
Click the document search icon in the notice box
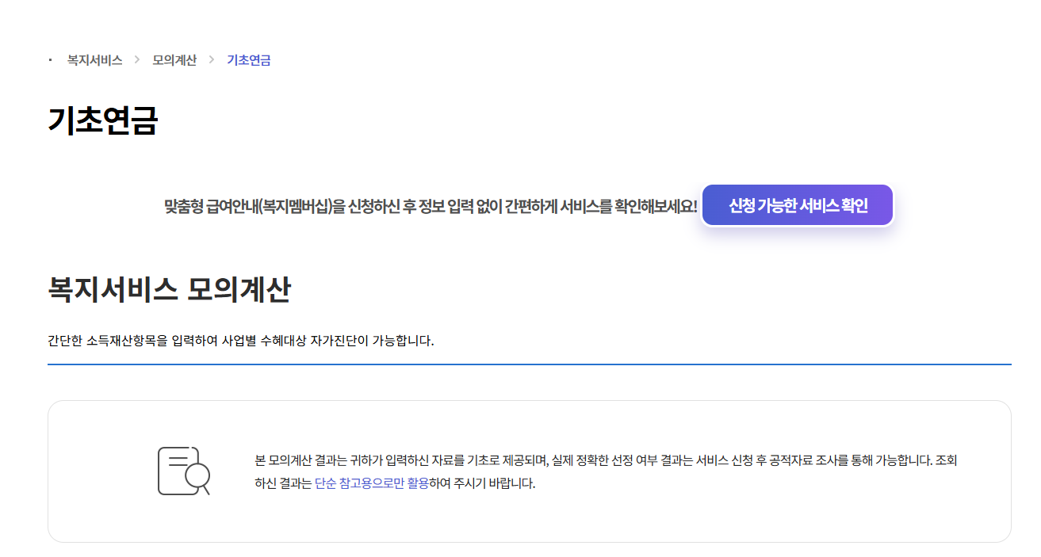click(x=181, y=471)
